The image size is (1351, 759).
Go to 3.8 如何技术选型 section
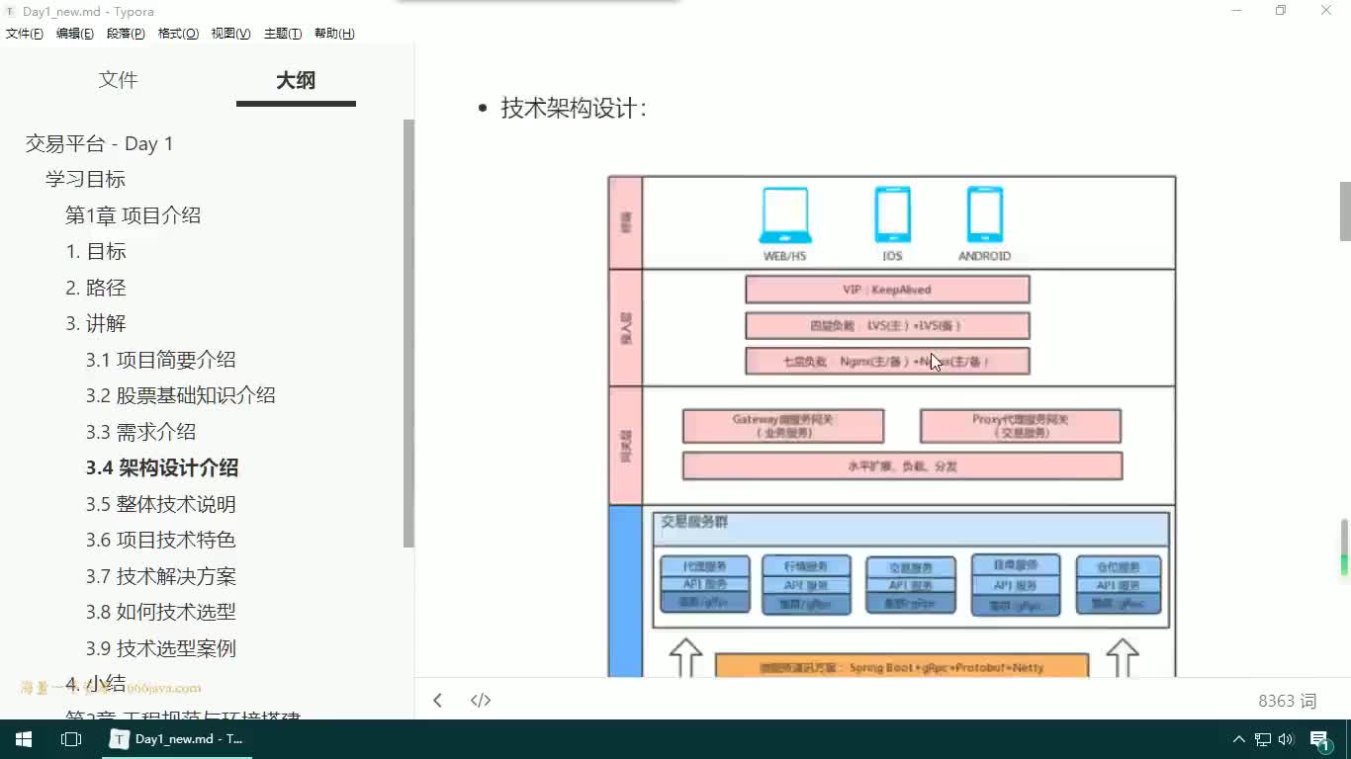(160, 612)
